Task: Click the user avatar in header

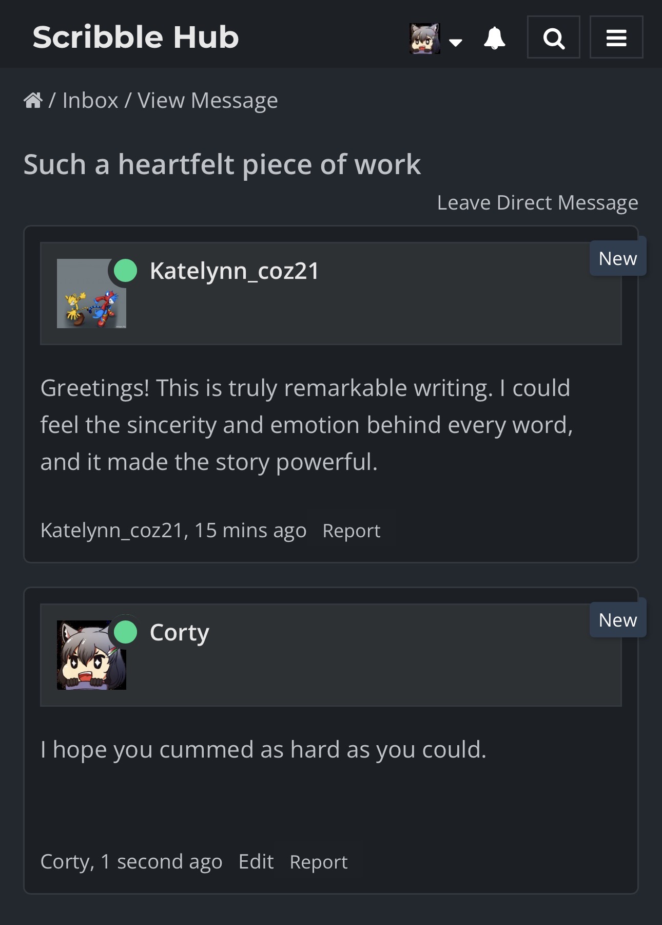Action: 424,38
